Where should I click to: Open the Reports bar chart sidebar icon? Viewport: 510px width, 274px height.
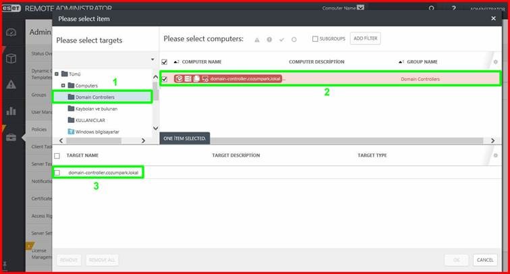pos(11,111)
